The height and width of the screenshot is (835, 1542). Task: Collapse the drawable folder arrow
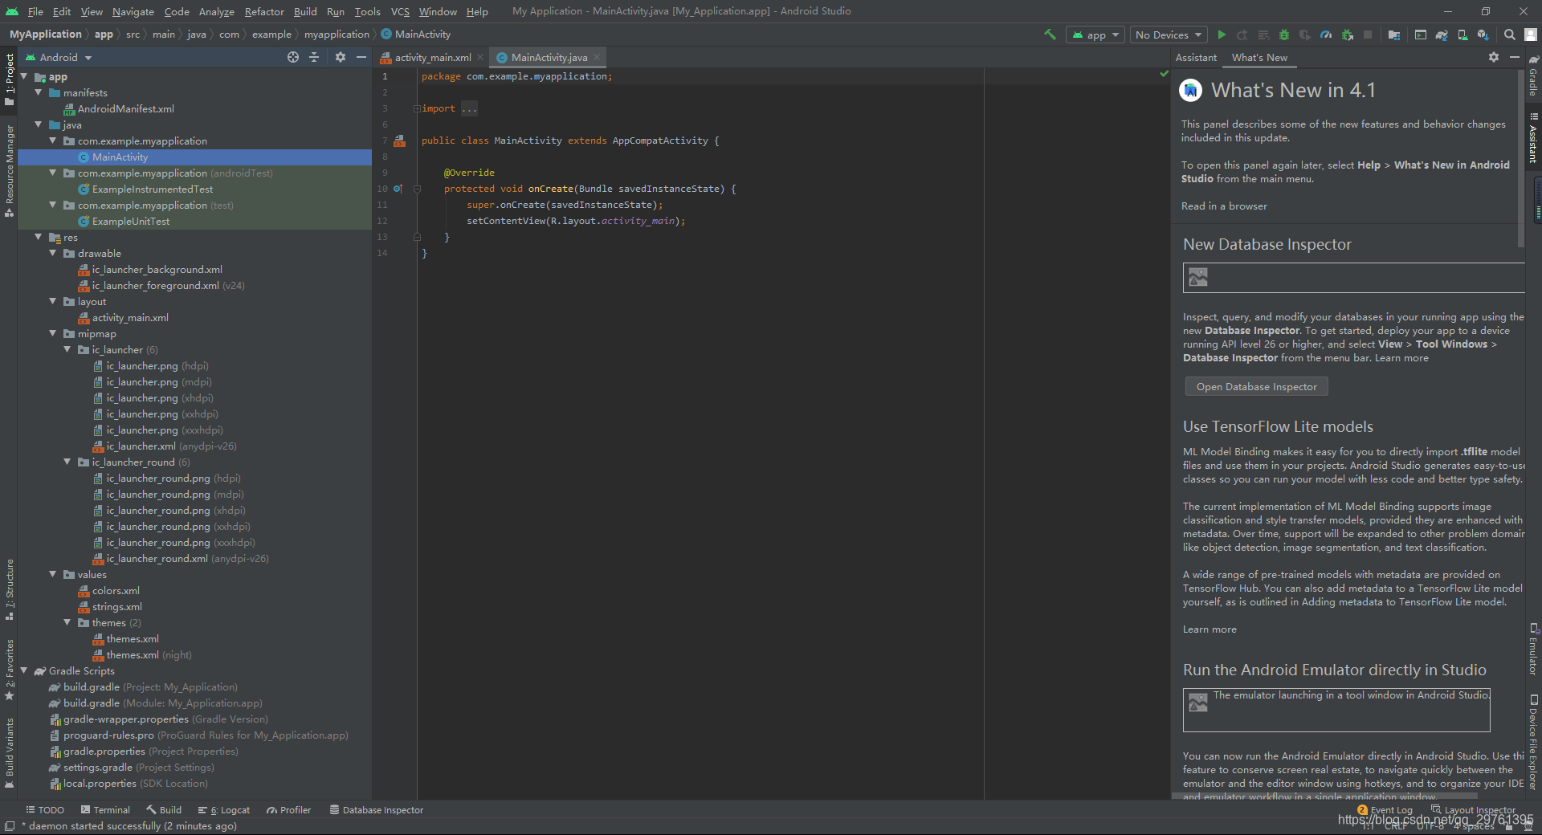(x=52, y=253)
